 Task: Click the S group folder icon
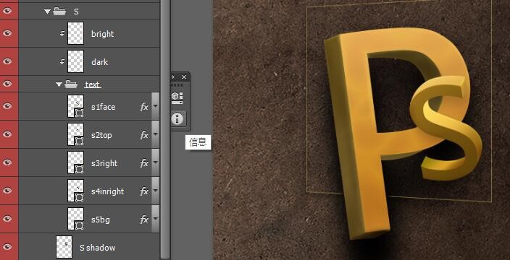pyautogui.click(x=59, y=12)
